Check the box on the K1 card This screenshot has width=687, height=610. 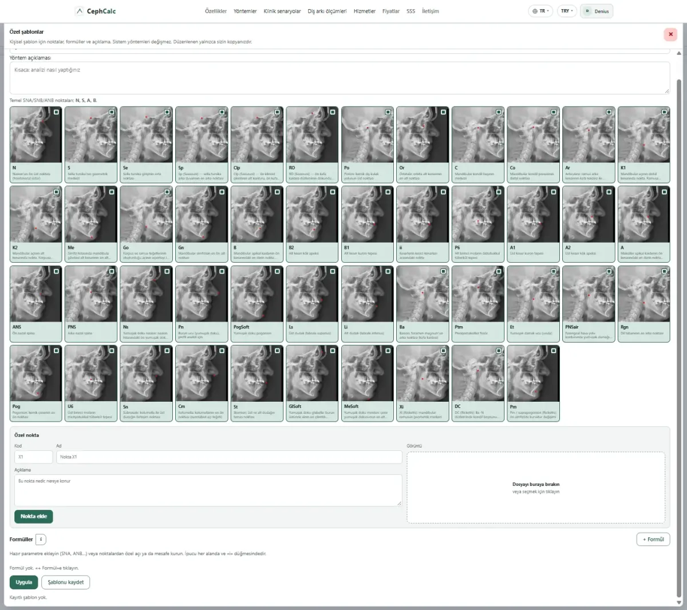coord(665,112)
